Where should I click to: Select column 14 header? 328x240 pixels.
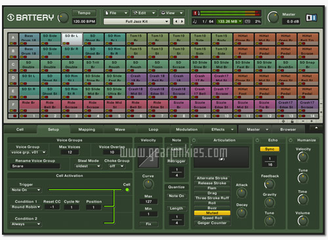click(x=308, y=116)
